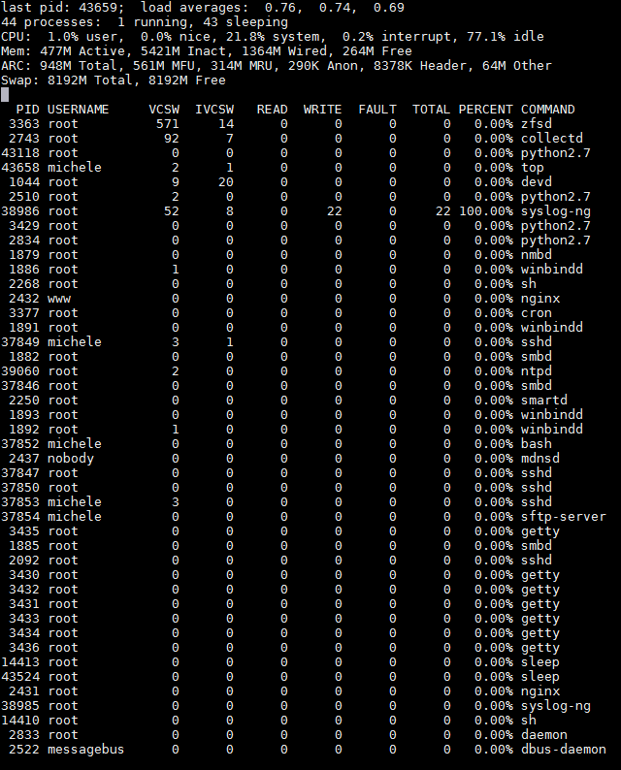621x770 pixels.
Task: Click the nobody username entry
Action: coord(70,459)
